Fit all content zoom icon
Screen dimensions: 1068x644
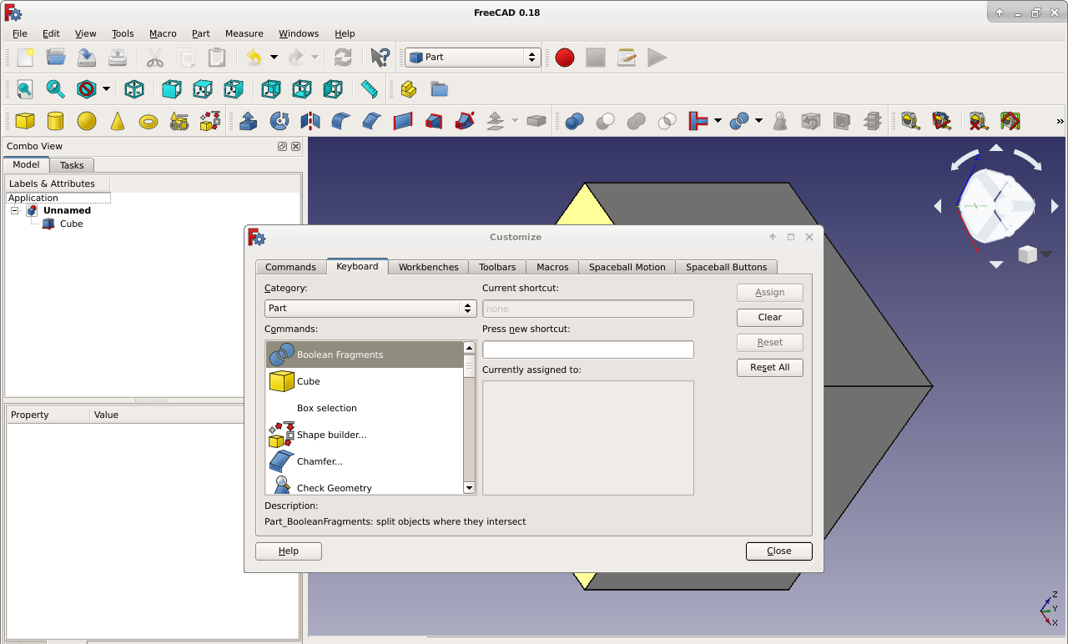point(25,89)
